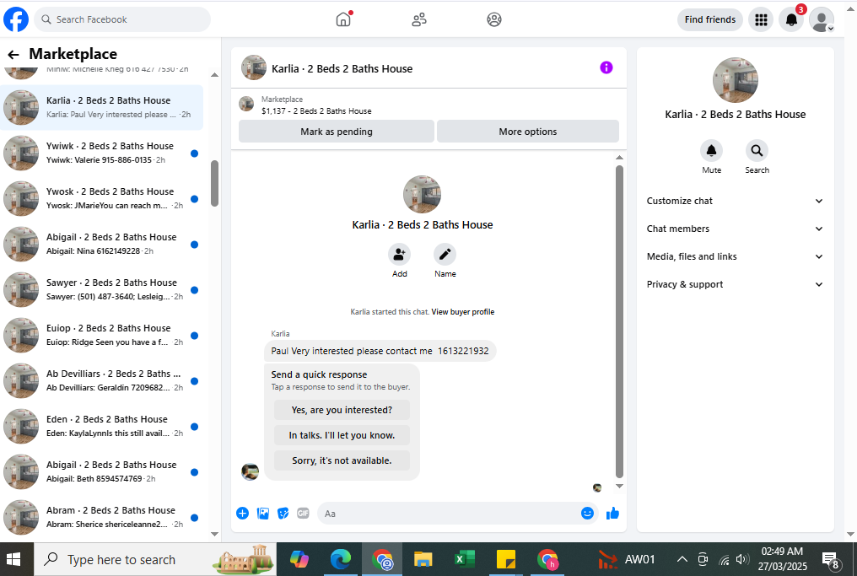The width and height of the screenshot is (857, 576).
Task: Search within the conversation
Action: (x=757, y=150)
